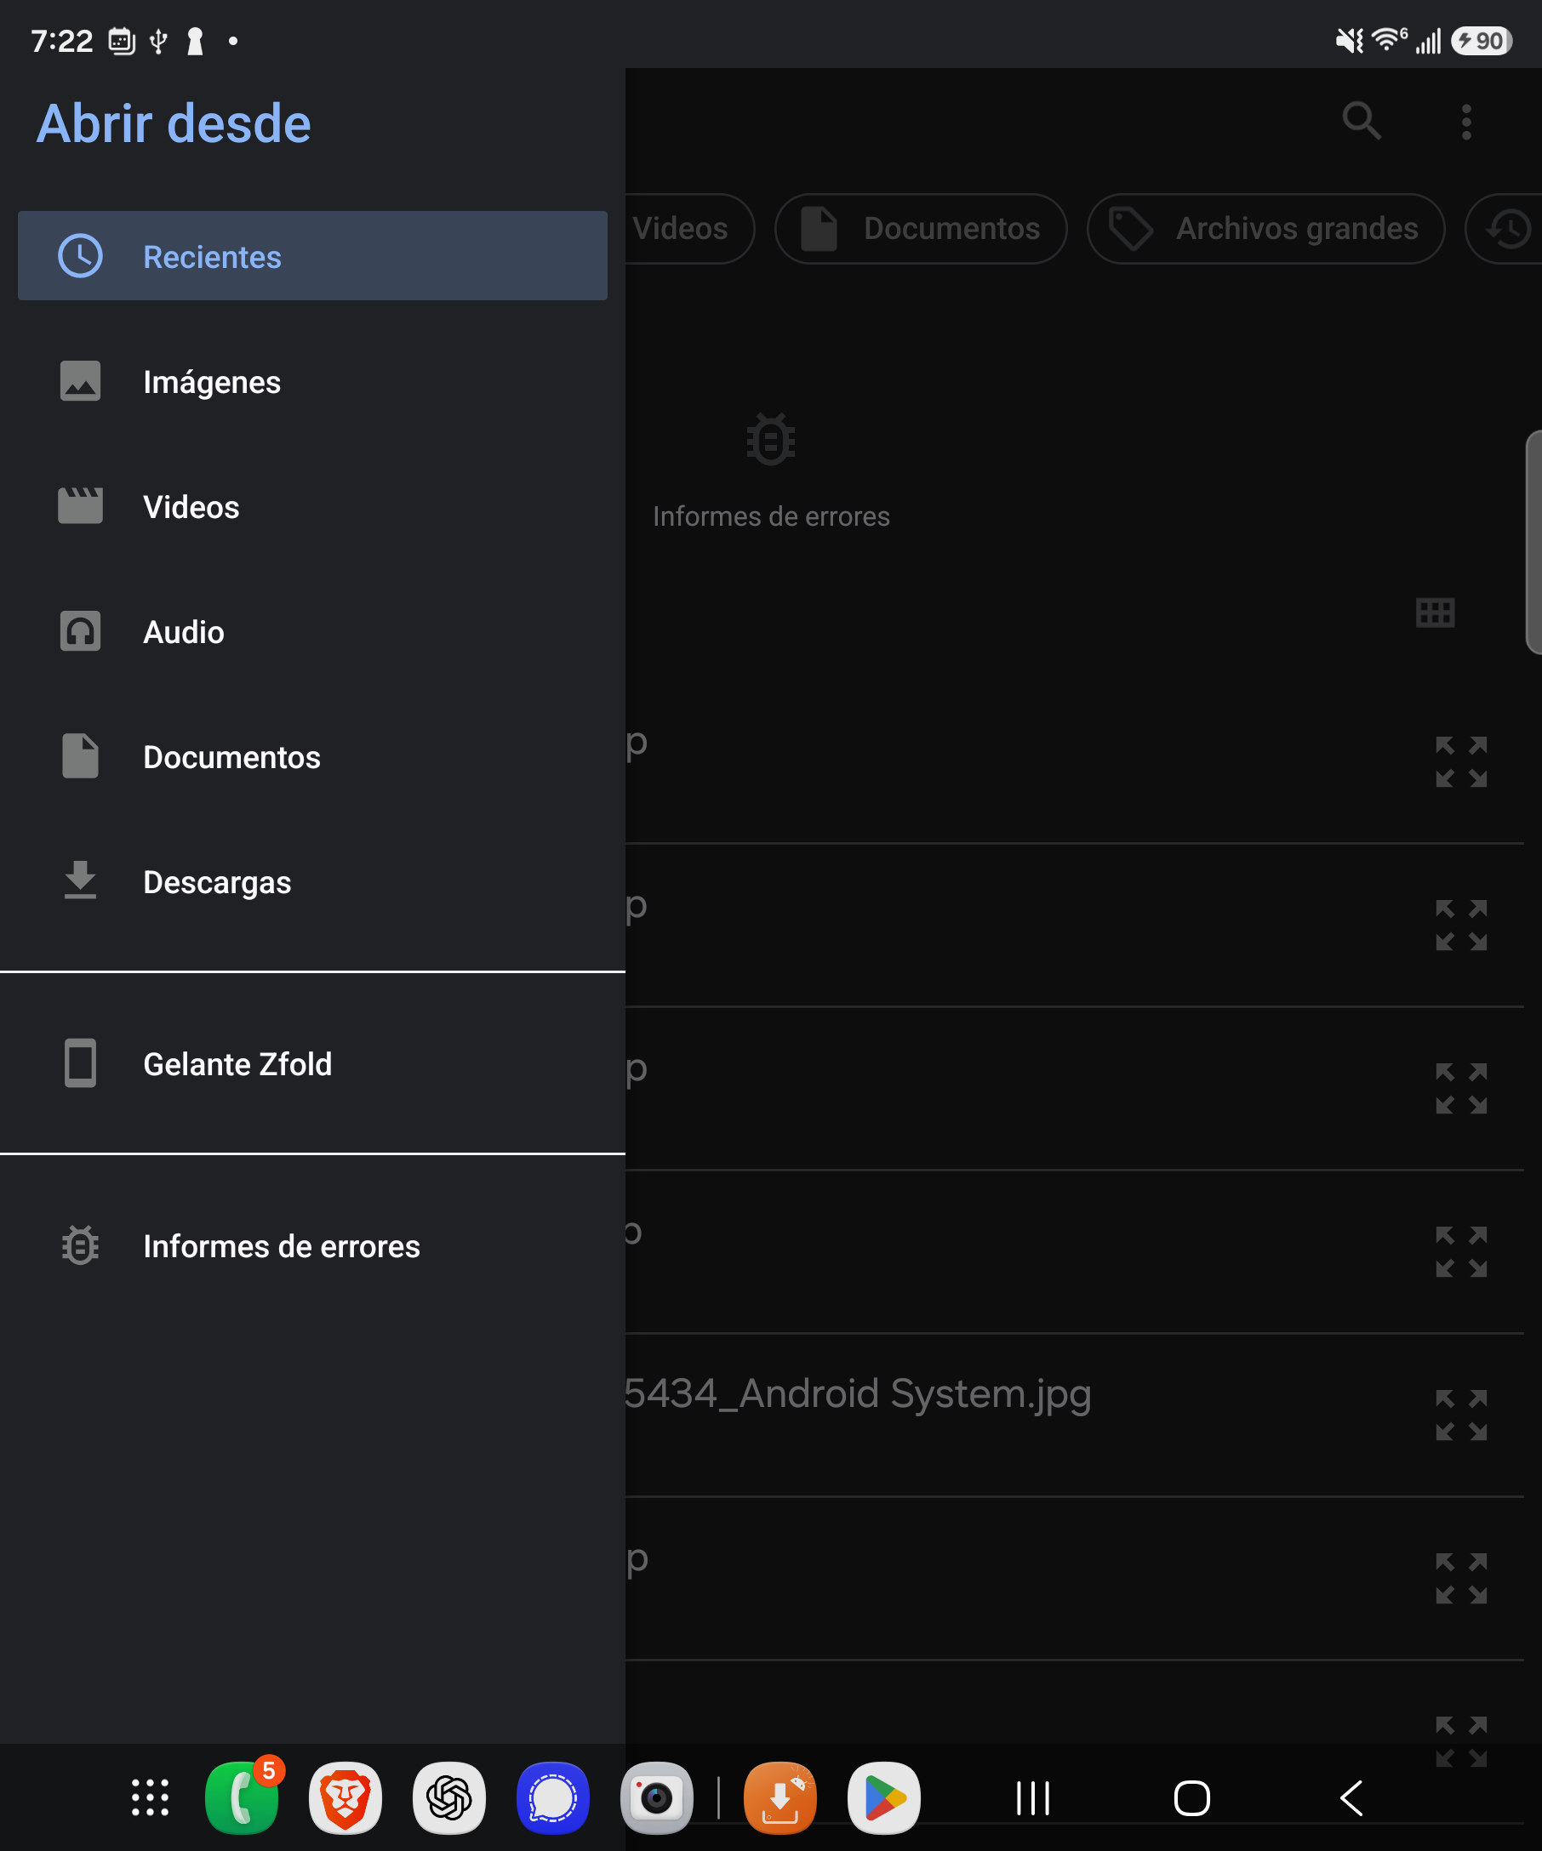Open Videos in the drawer list
Image resolution: width=1542 pixels, height=1851 pixels.
click(x=312, y=507)
